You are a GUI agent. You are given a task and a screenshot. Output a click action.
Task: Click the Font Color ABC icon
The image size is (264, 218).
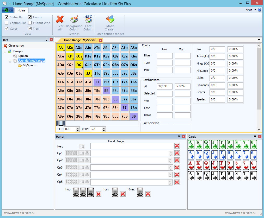click(88, 20)
